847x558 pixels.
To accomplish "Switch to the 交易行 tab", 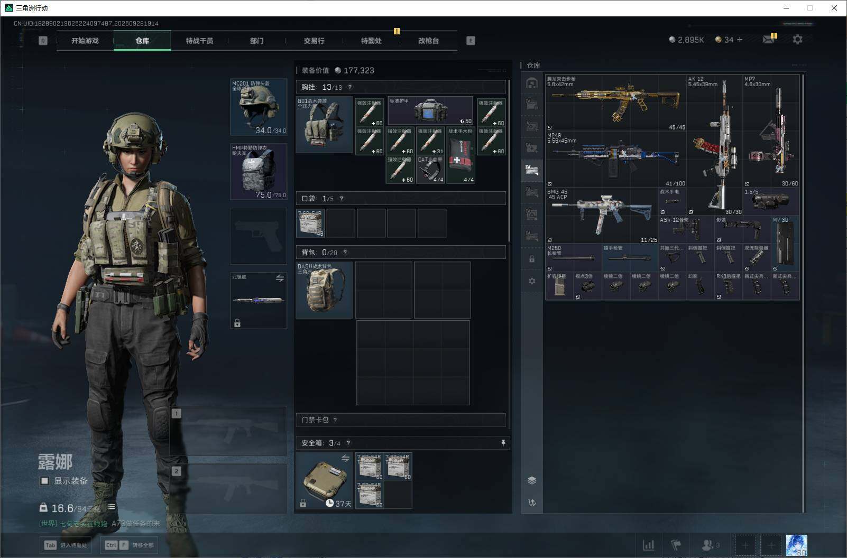I will (314, 41).
